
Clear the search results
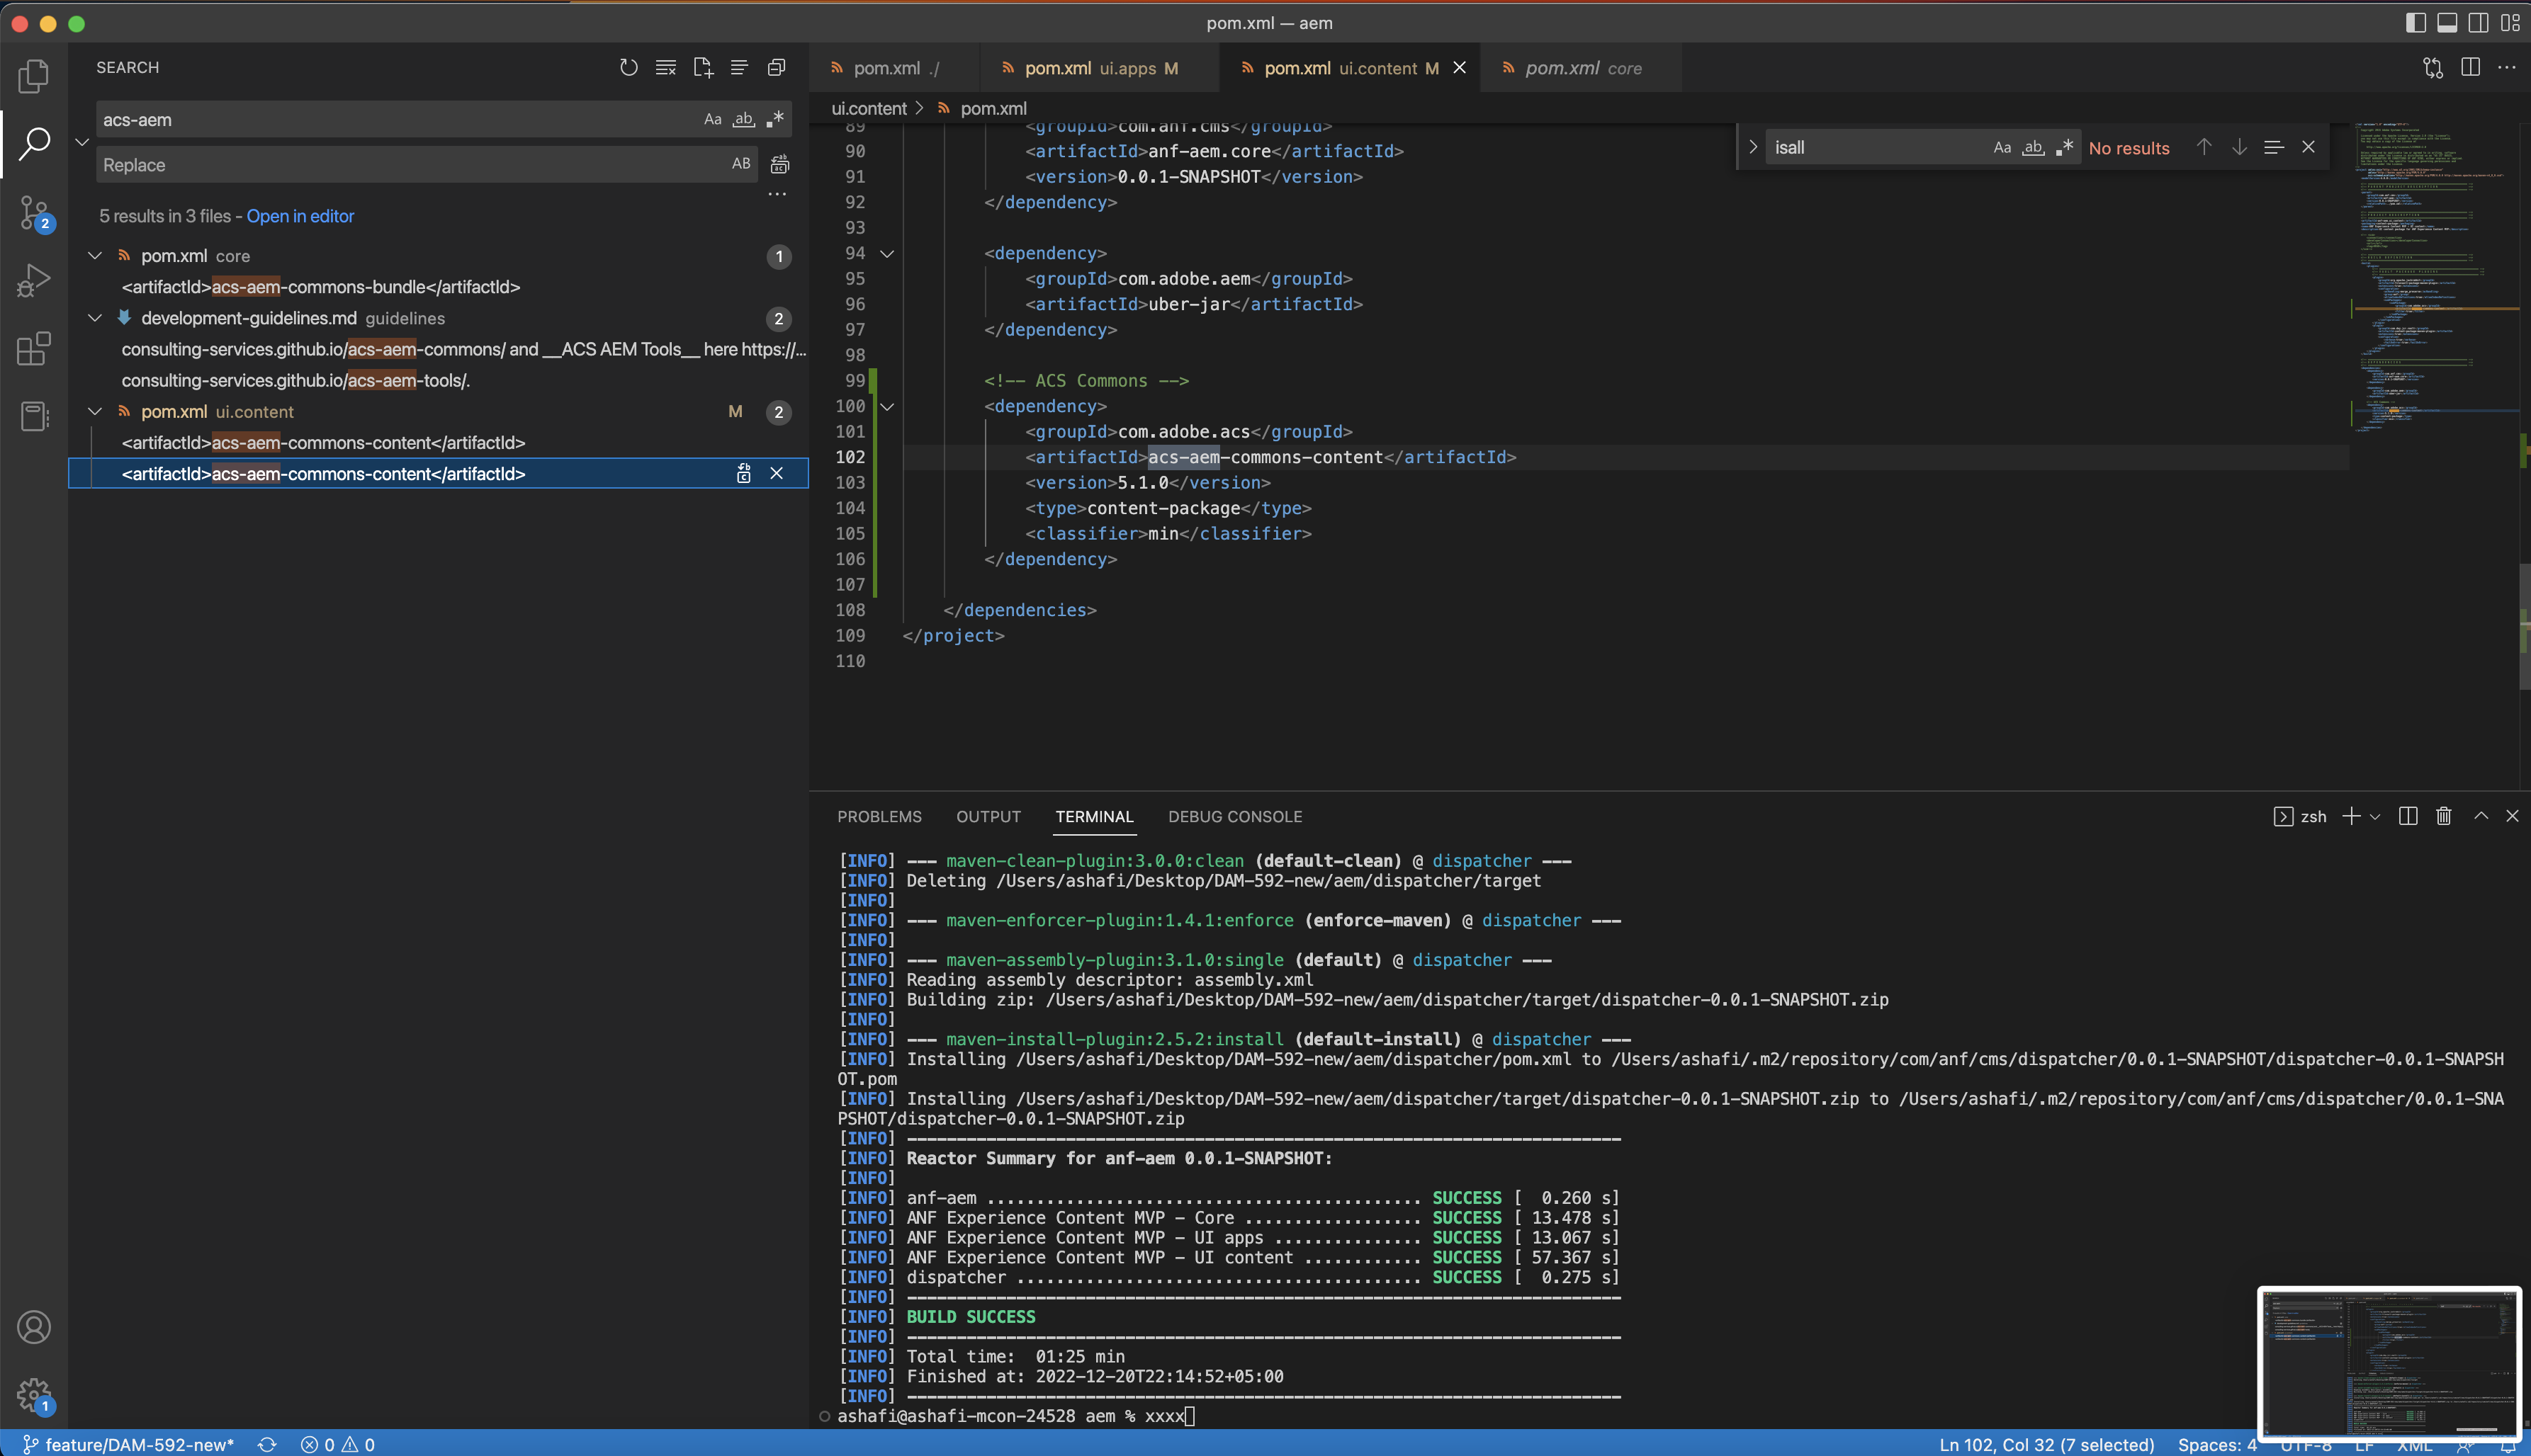665,67
